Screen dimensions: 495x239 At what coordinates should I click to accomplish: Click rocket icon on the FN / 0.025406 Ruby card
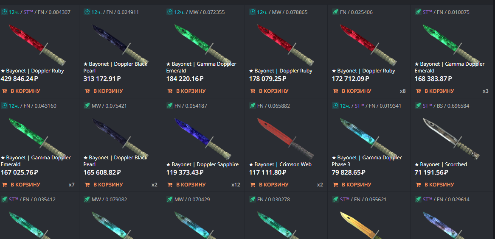pyautogui.click(x=335, y=12)
